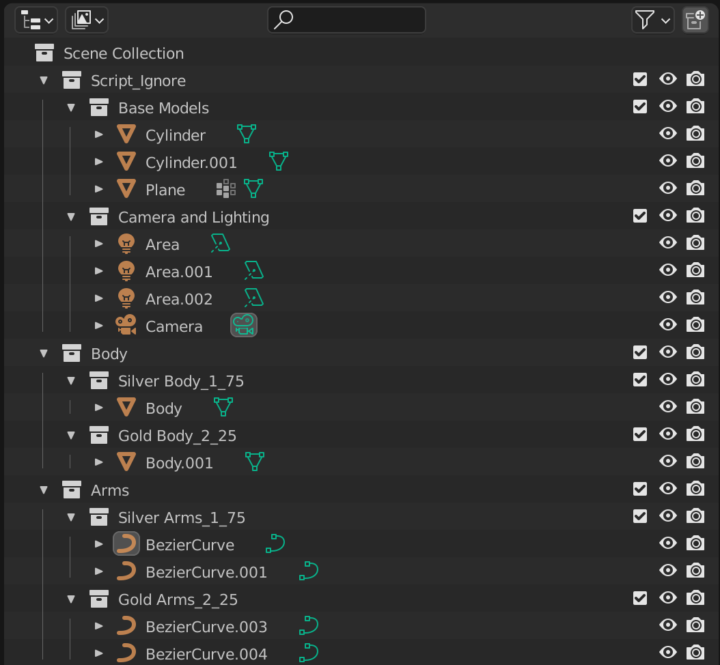
Task: Select the Cylinder.001 object name
Action: pyautogui.click(x=191, y=163)
